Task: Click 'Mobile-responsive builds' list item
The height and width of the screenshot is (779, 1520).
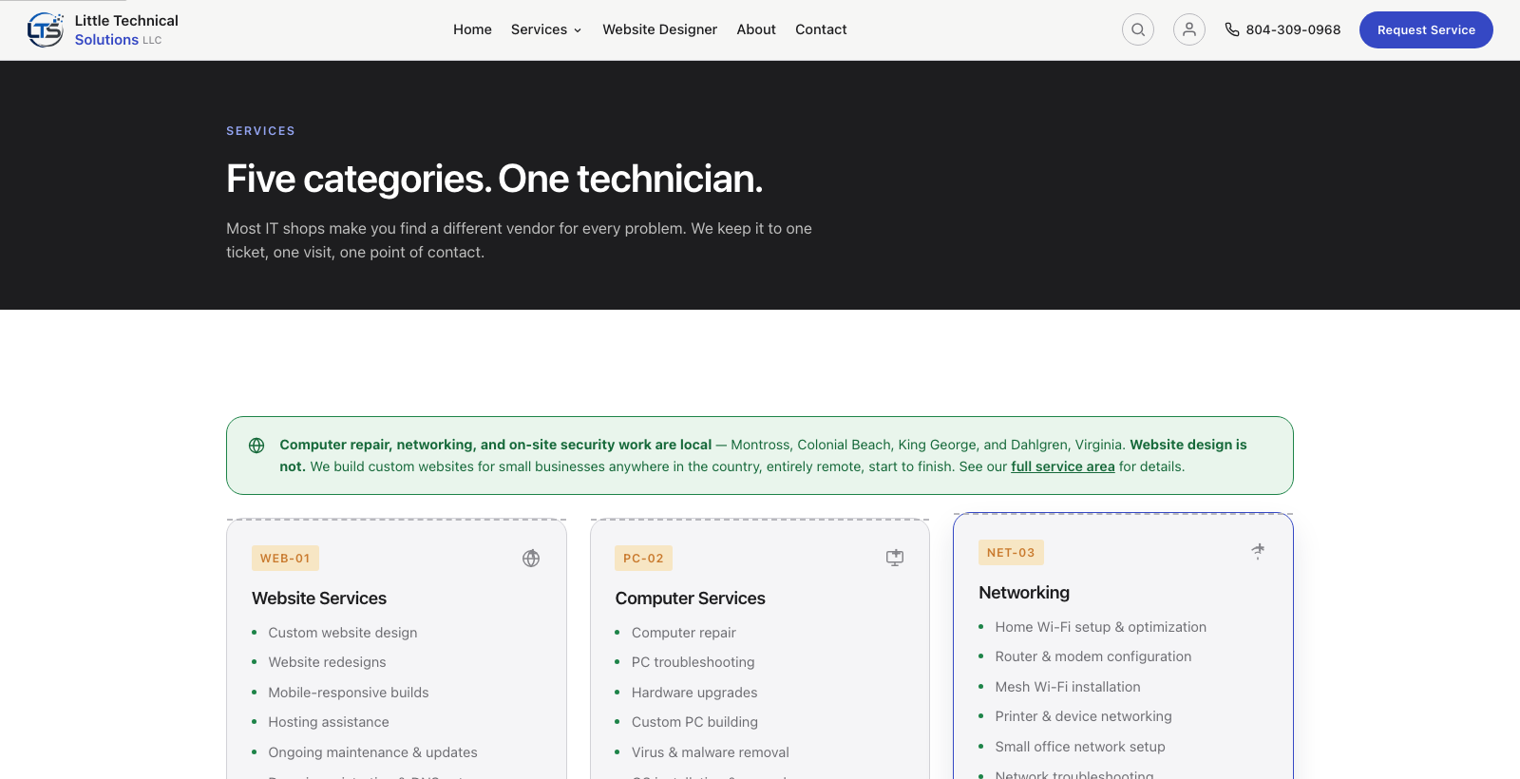Action: (x=348, y=693)
